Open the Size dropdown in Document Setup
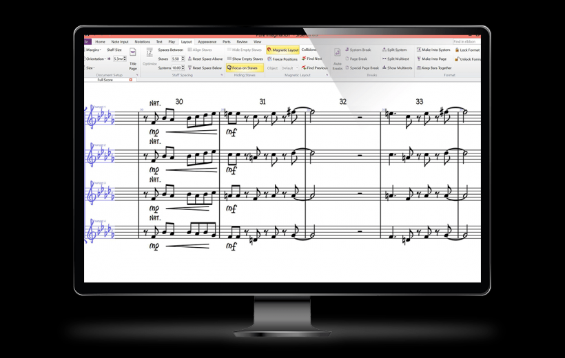Image resolution: width=565 pixels, height=358 pixels. tap(90, 67)
